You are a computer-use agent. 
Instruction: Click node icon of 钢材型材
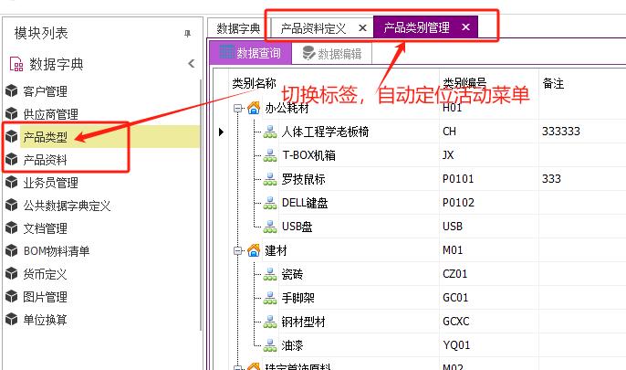tap(270, 322)
